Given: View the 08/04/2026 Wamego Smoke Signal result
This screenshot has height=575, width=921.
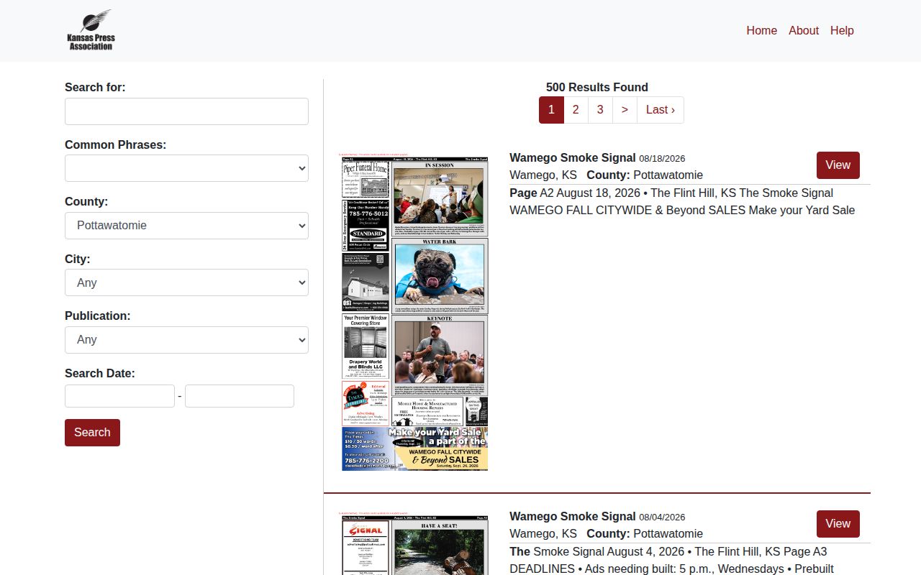Looking at the screenshot, I should pyautogui.click(x=838, y=524).
